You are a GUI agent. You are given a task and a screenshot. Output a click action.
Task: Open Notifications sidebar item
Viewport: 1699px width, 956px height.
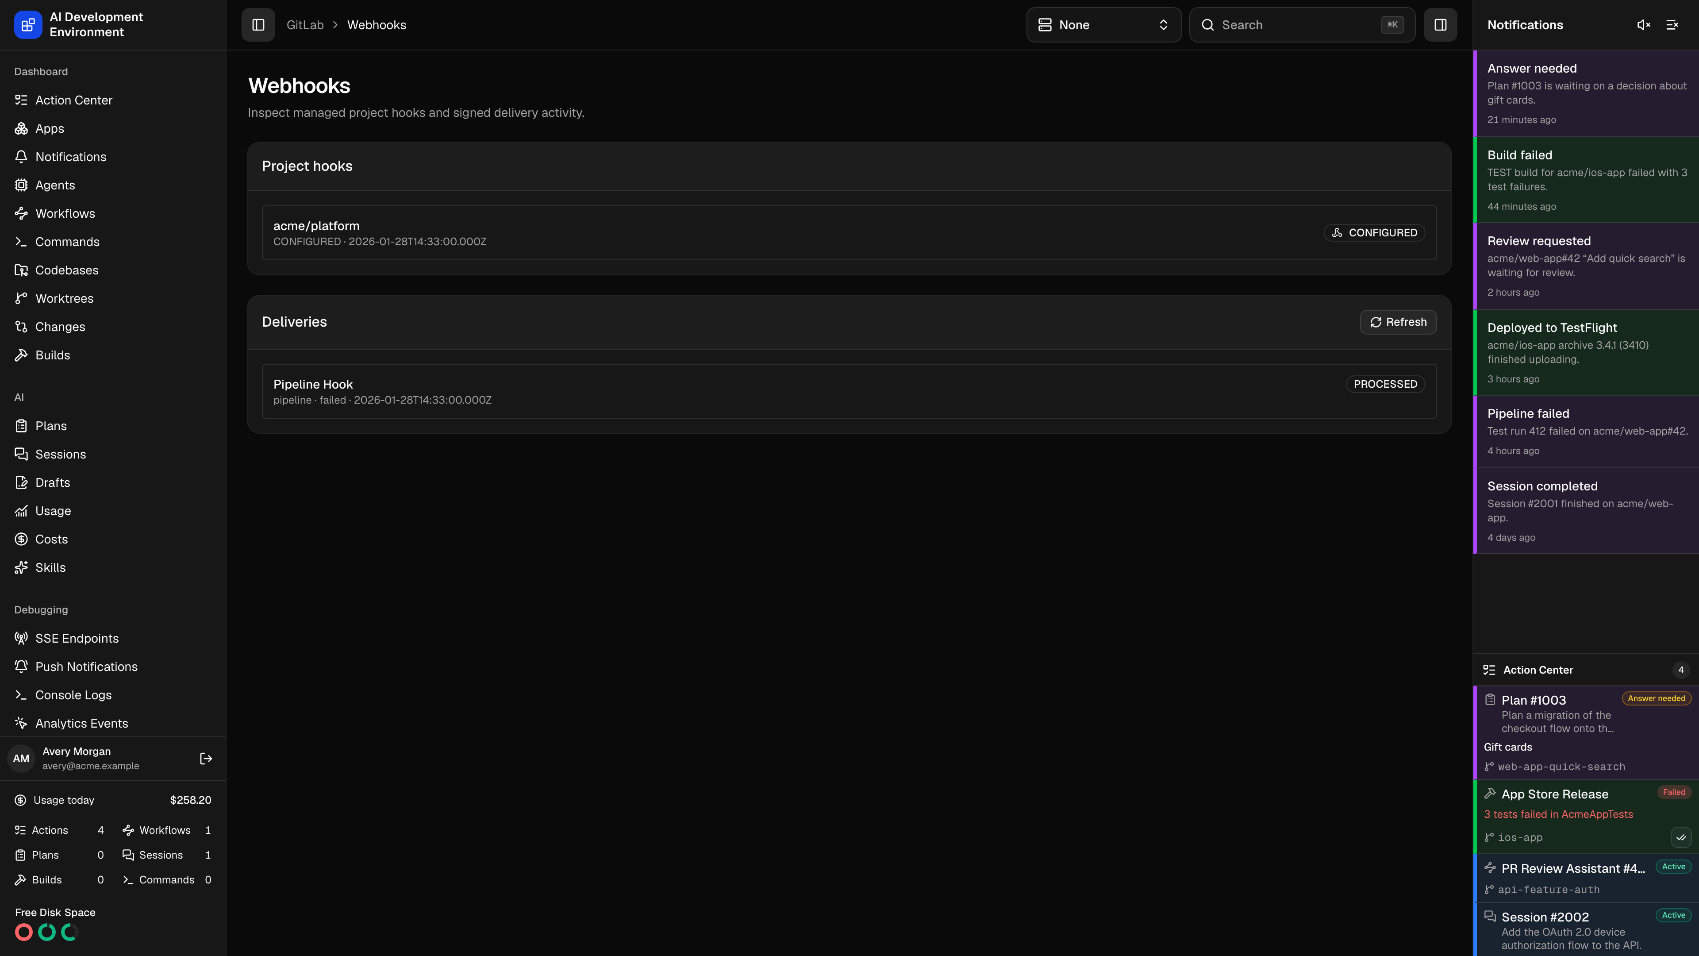(113, 157)
